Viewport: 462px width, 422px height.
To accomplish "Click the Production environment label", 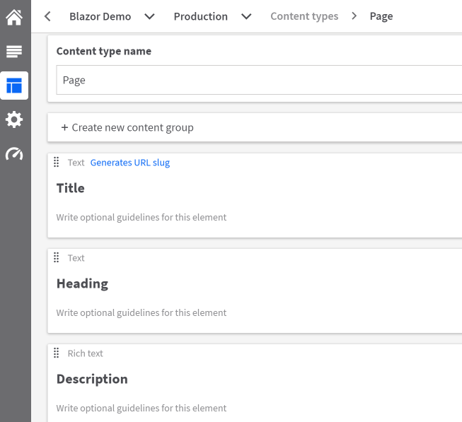I will pos(201,16).
